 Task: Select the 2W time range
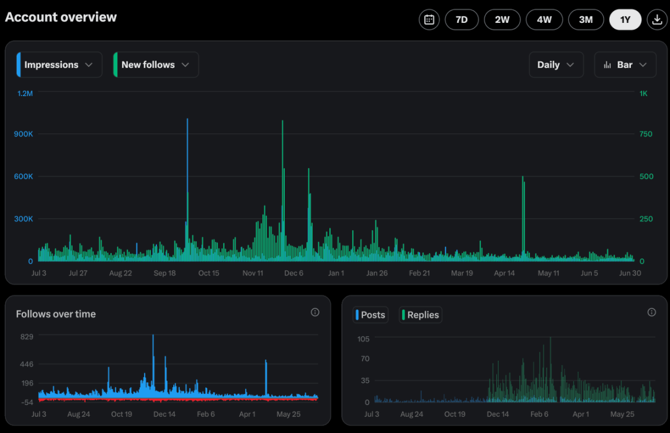click(x=502, y=19)
